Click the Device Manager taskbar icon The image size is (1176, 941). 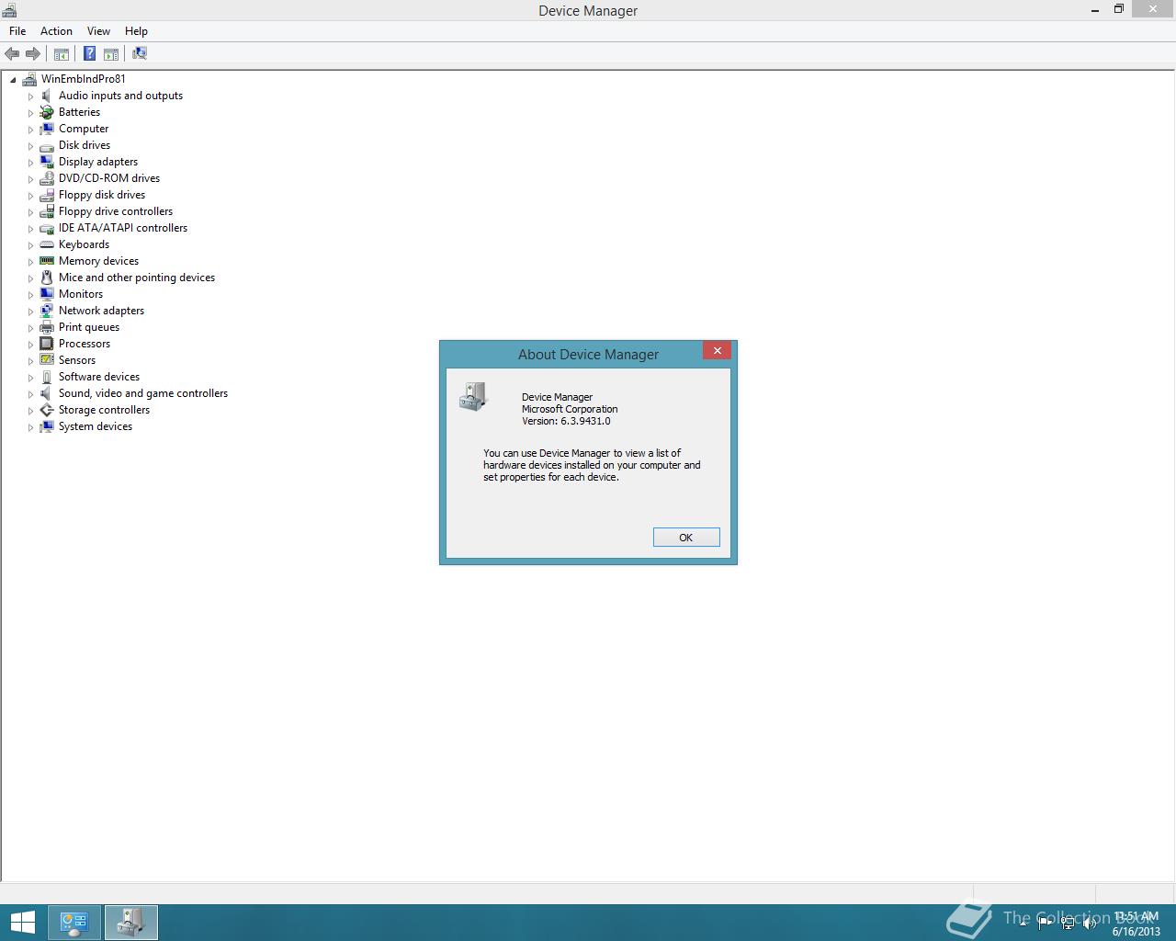pyautogui.click(x=131, y=923)
